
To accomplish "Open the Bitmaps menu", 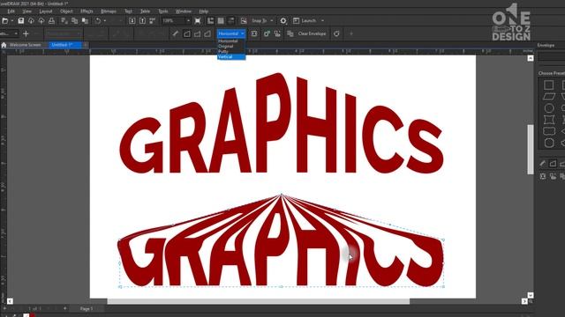I will click(109, 11).
